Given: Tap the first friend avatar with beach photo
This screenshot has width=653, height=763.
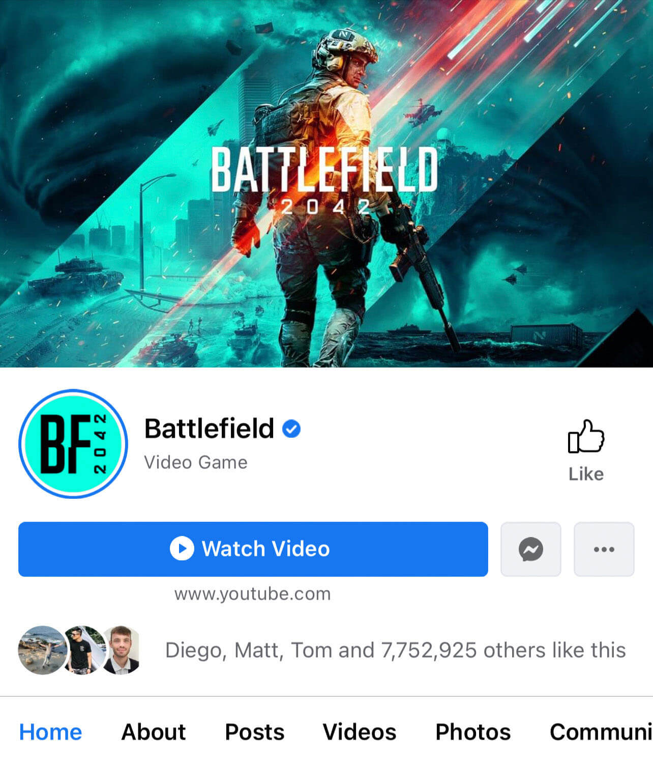Looking at the screenshot, I should [42, 650].
